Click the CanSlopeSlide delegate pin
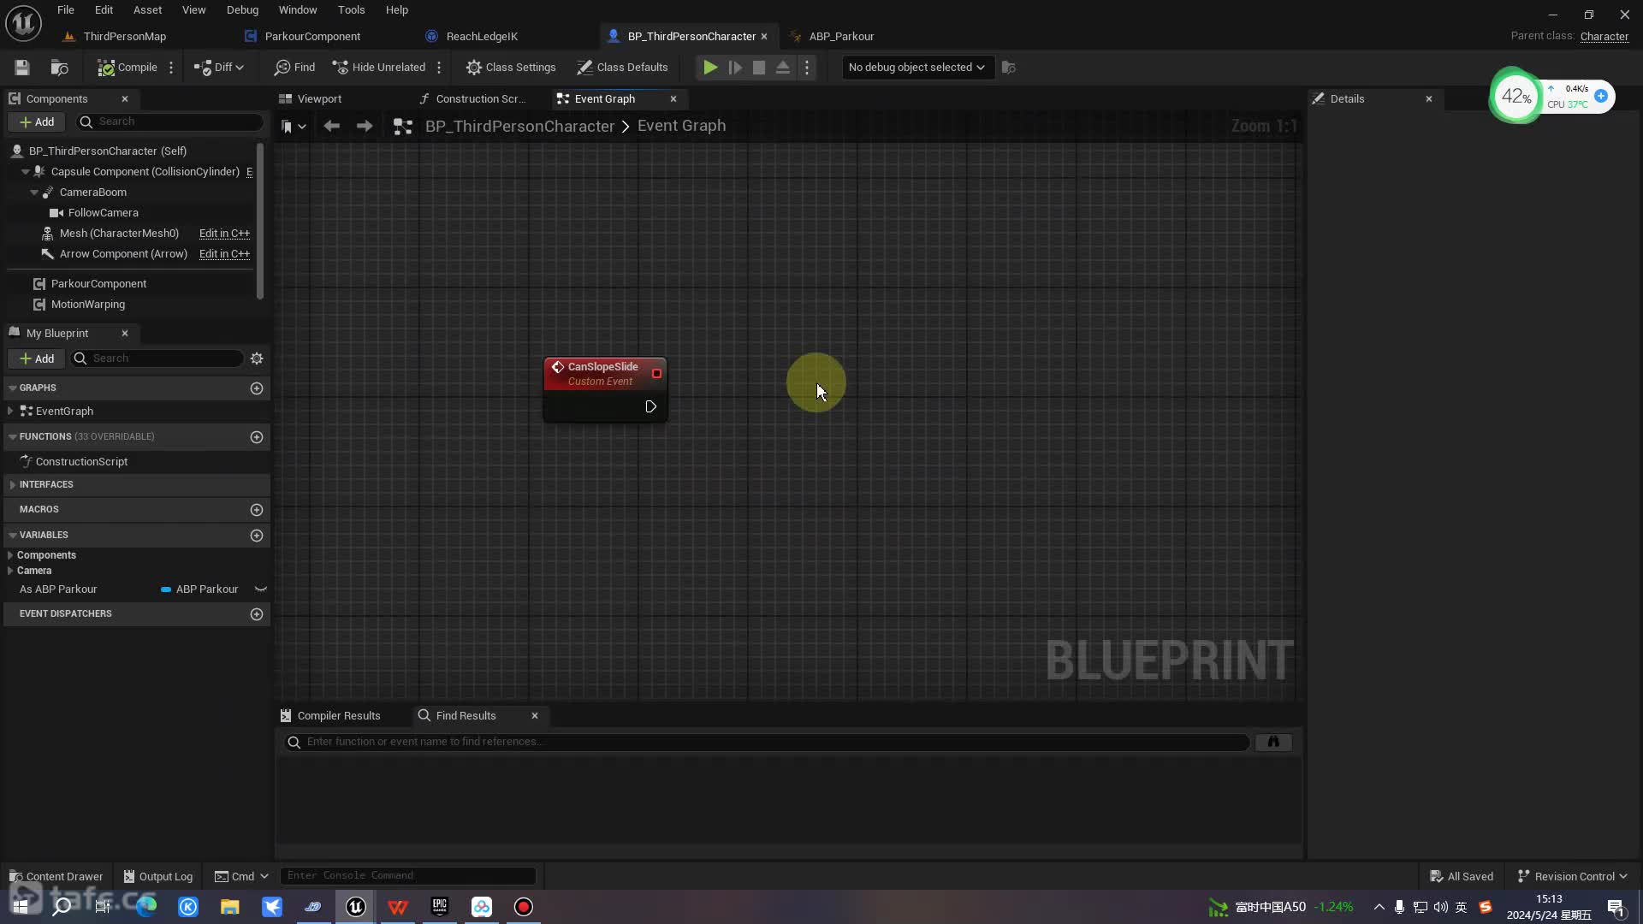Viewport: 1643px width, 924px height. tap(656, 374)
